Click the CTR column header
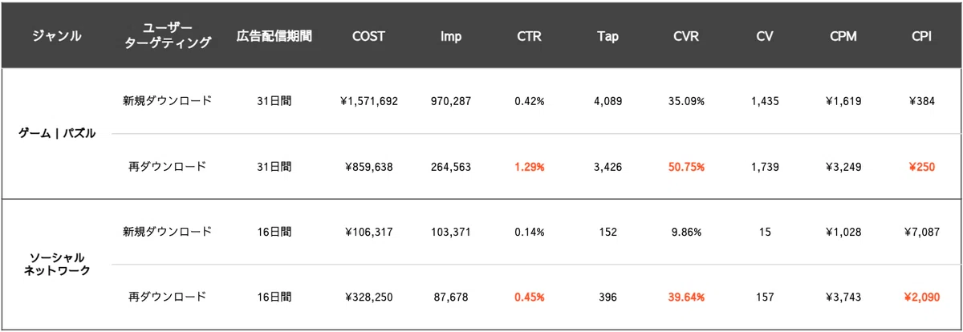This screenshot has width=963, height=332. (x=530, y=36)
